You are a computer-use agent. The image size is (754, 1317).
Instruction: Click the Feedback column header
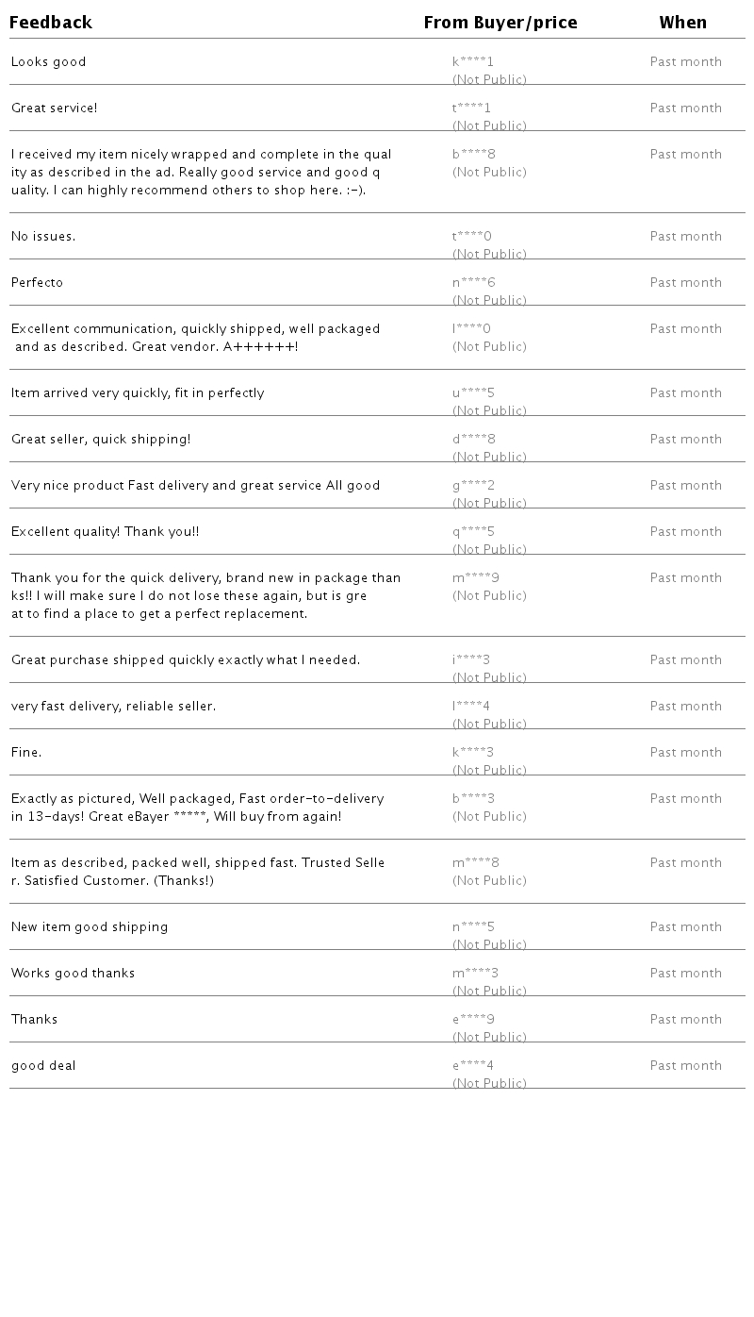[51, 23]
